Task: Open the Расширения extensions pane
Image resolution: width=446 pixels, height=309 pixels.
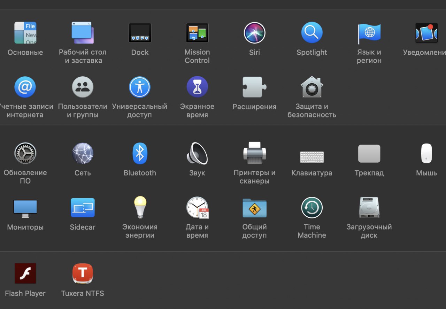Action: (x=254, y=87)
